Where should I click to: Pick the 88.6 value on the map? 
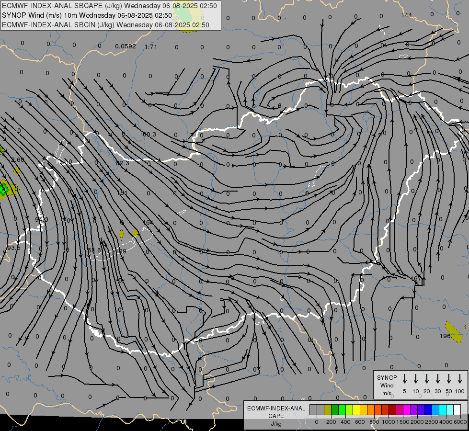tap(94, 250)
